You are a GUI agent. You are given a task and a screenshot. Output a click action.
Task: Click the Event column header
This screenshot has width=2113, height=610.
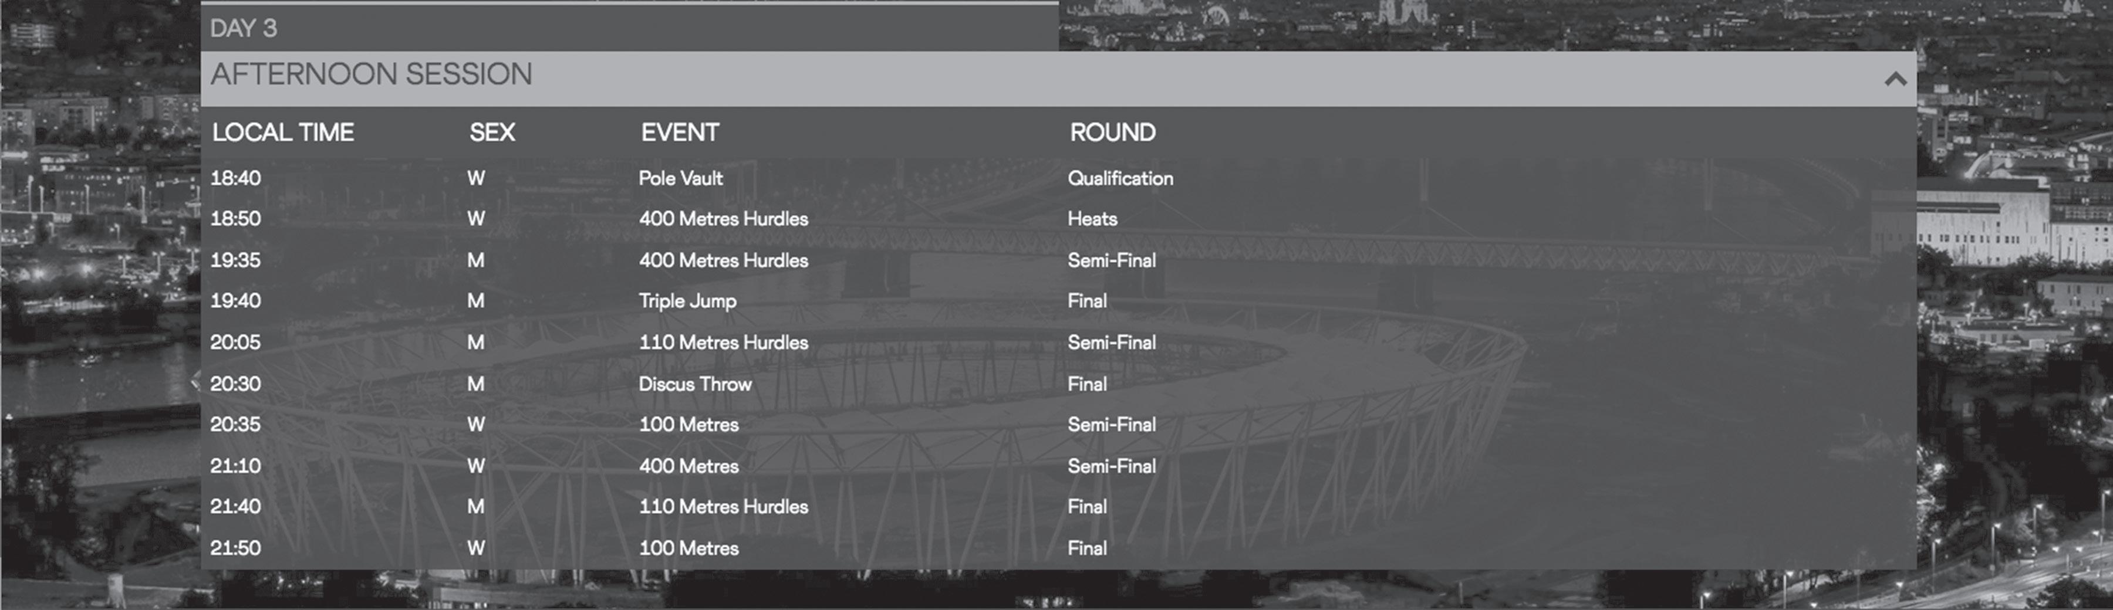pos(679,132)
